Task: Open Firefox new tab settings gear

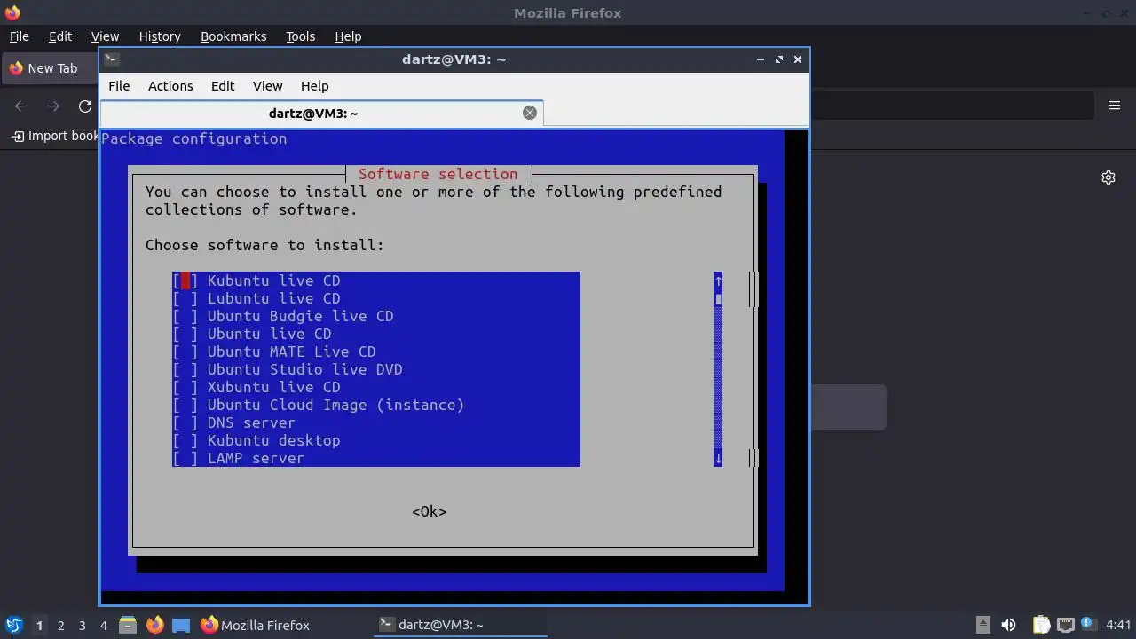Action: point(1108,177)
